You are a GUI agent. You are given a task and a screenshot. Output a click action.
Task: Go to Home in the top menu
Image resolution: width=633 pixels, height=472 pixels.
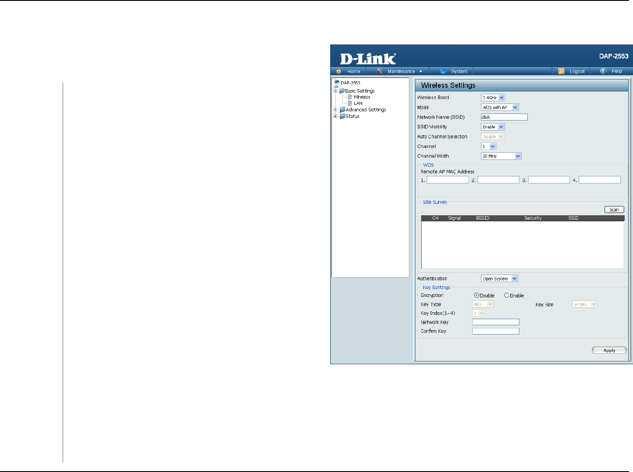point(349,71)
